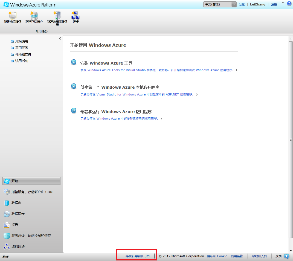The height and width of the screenshot is (261, 293).
Task: Click the 新建托管服务 icon
Action: tap(13, 16)
